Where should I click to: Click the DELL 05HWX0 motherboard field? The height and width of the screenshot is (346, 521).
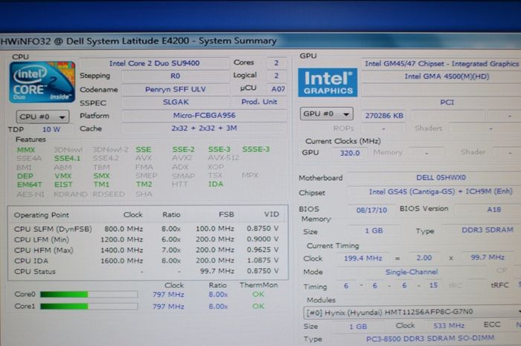tap(435, 177)
